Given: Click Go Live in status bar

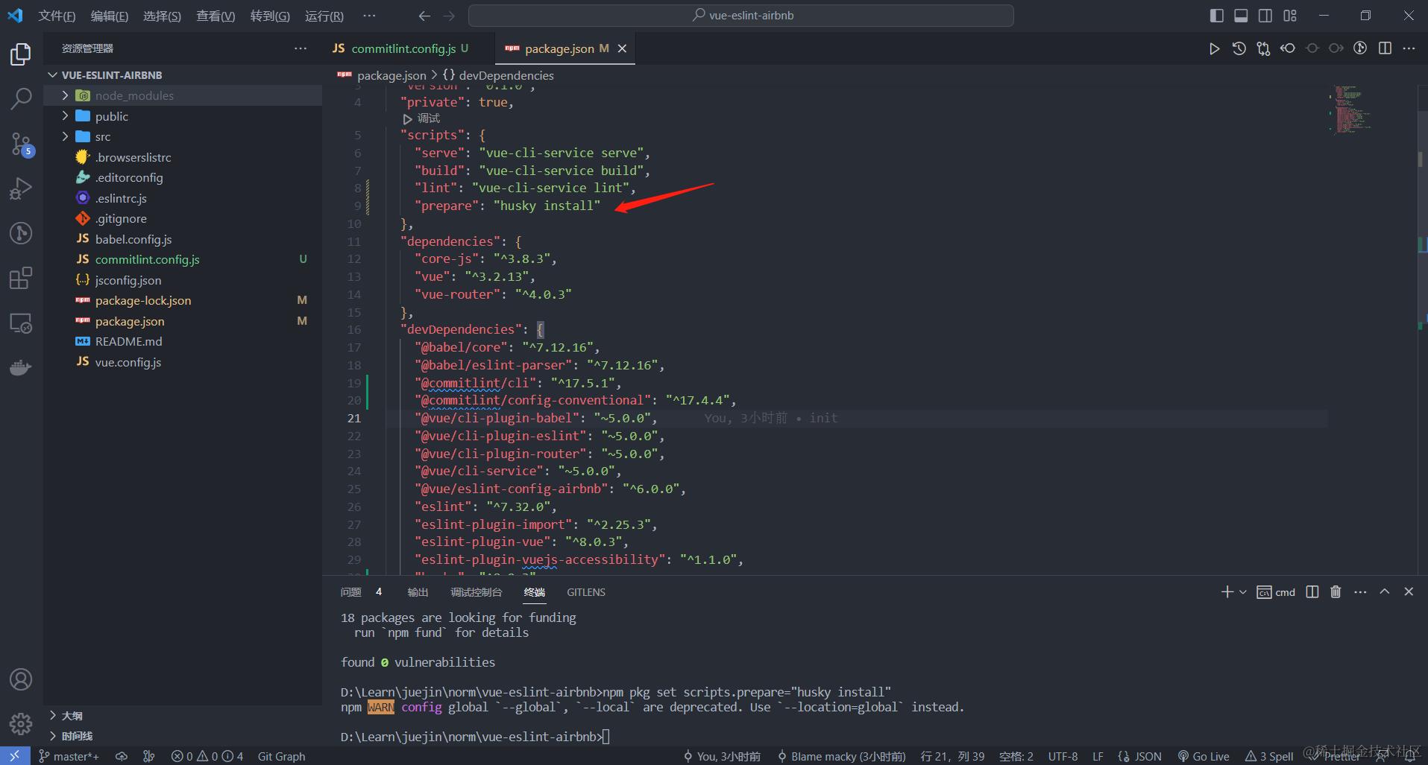Looking at the screenshot, I should click(x=1204, y=756).
